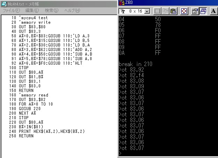Click line '150 RETURN' in Notepad

tap(21, 91)
